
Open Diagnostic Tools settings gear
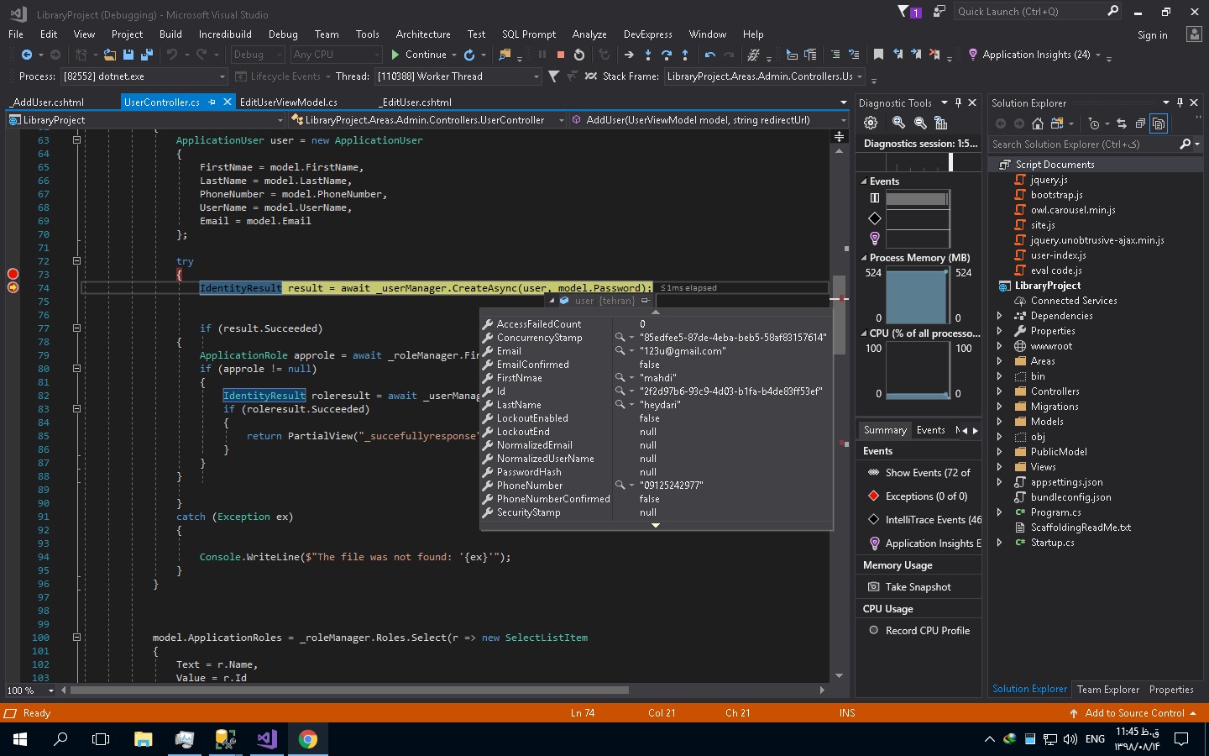(871, 123)
